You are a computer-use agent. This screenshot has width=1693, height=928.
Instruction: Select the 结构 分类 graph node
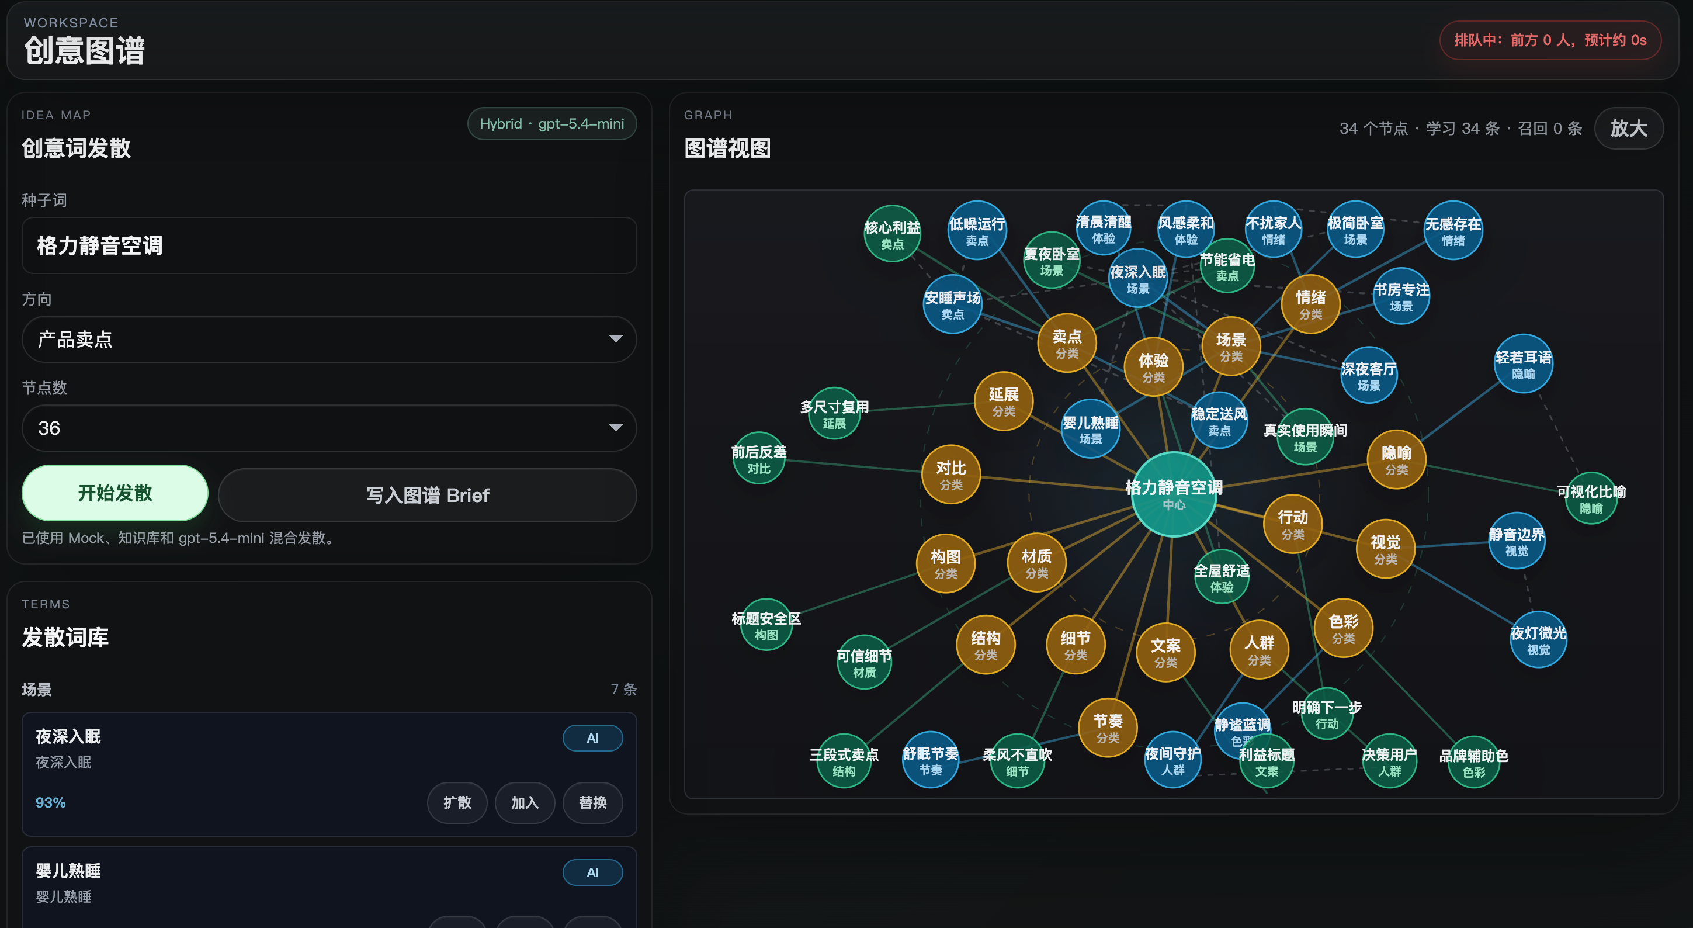tap(986, 645)
